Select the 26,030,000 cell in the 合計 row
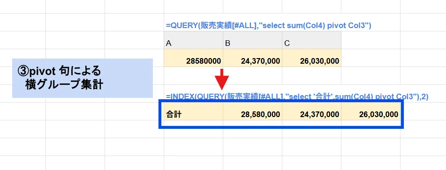 pos(371,111)
